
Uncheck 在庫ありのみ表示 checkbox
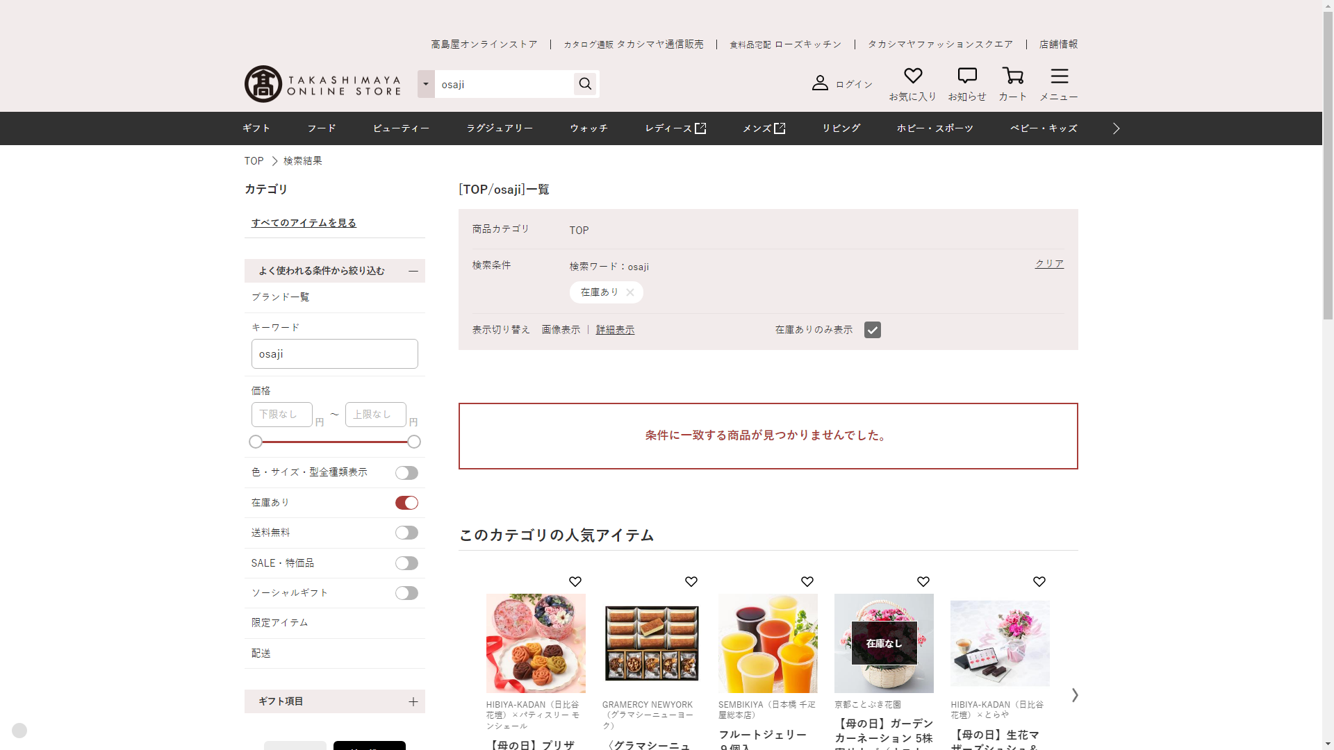(x=872, y=330)
